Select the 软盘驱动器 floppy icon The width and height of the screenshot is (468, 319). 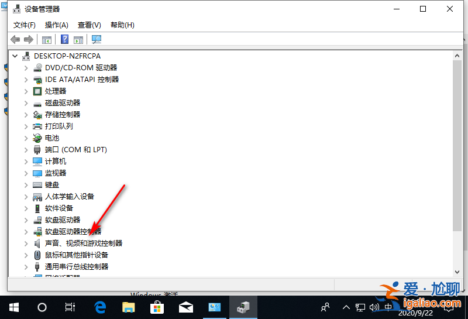[37, 220]
